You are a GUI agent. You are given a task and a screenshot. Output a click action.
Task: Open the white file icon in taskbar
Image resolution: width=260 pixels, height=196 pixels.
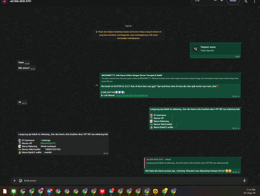5,191
